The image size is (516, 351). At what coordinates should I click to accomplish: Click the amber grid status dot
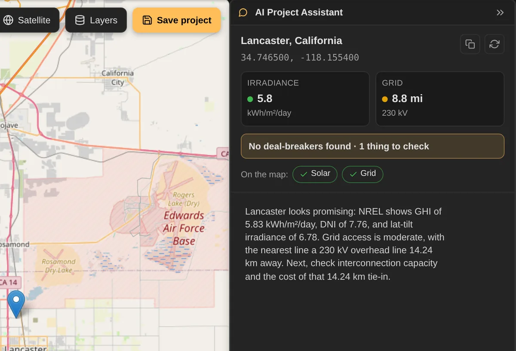[x=385, y=99]
